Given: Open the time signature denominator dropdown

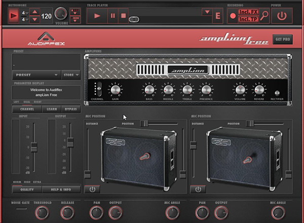Looking at the screenshot, I should pos(27,19).
